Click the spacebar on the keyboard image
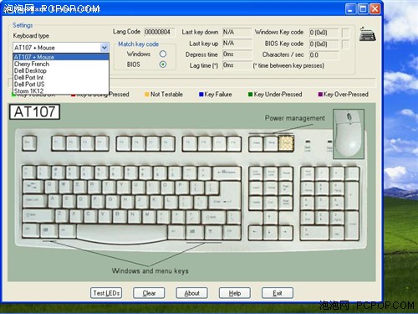 [x=122, y=233]
